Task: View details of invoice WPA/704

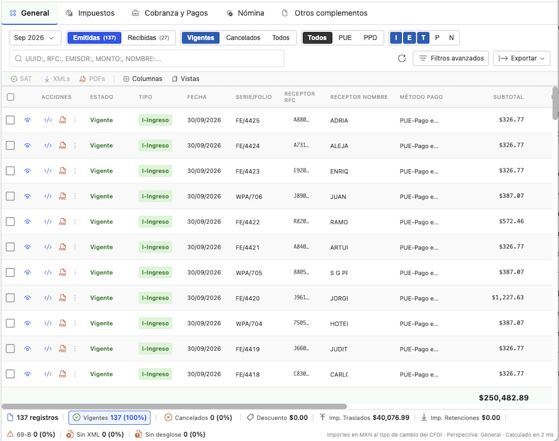Action: click(x=27, y=323)
